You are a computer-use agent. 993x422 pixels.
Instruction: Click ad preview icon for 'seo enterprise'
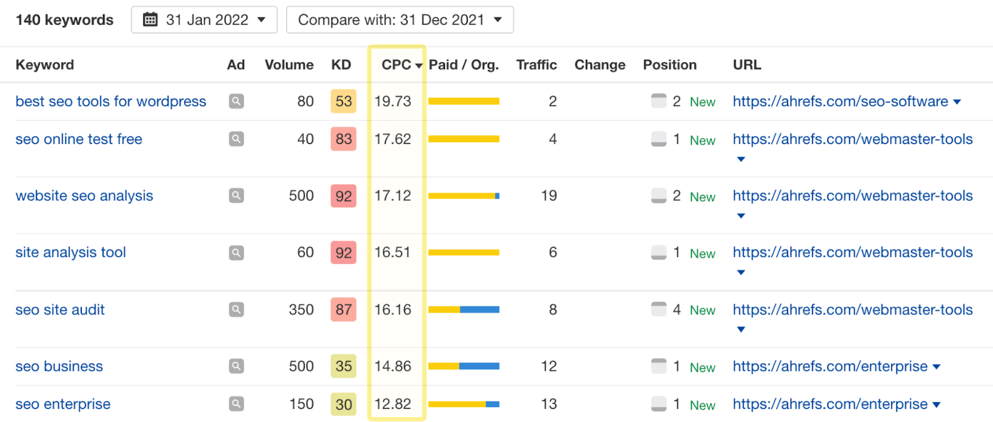pos(236,404)
